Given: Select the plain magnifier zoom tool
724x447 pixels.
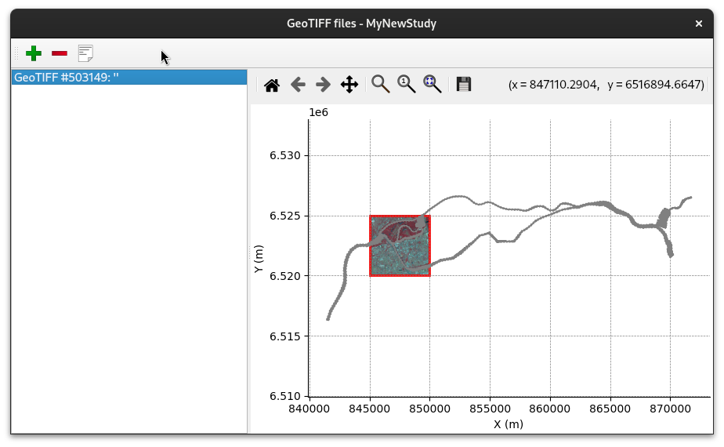Looking at the screenshot, I should [x=381, y=85].
